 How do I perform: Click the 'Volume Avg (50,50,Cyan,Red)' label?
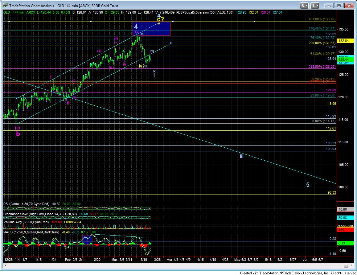click(x=26, y=222)
